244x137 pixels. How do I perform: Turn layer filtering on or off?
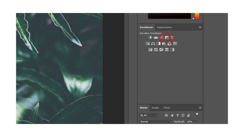[x=197, y=114]
